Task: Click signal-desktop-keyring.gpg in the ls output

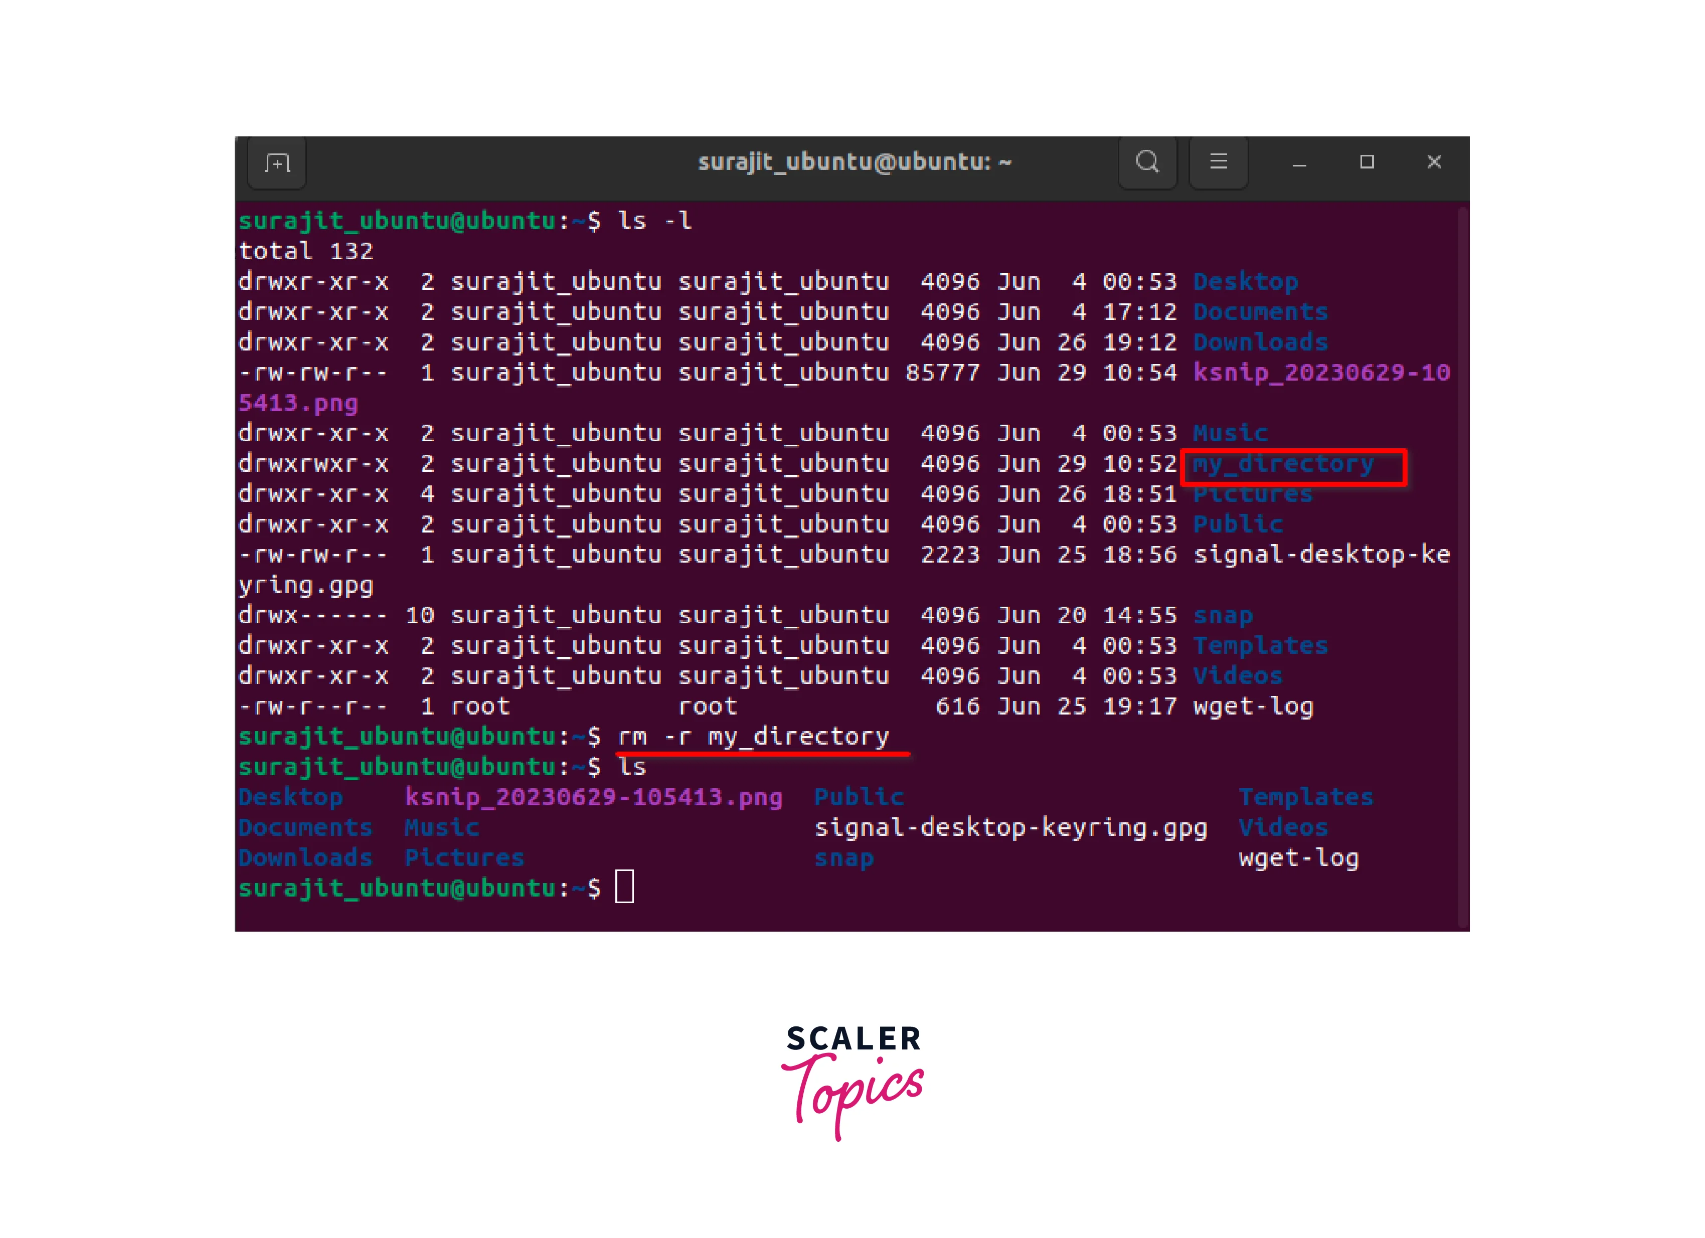Action: pos(1010,827)
